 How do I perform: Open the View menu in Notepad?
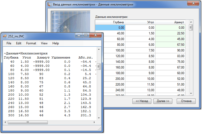[x=44, y=43]
